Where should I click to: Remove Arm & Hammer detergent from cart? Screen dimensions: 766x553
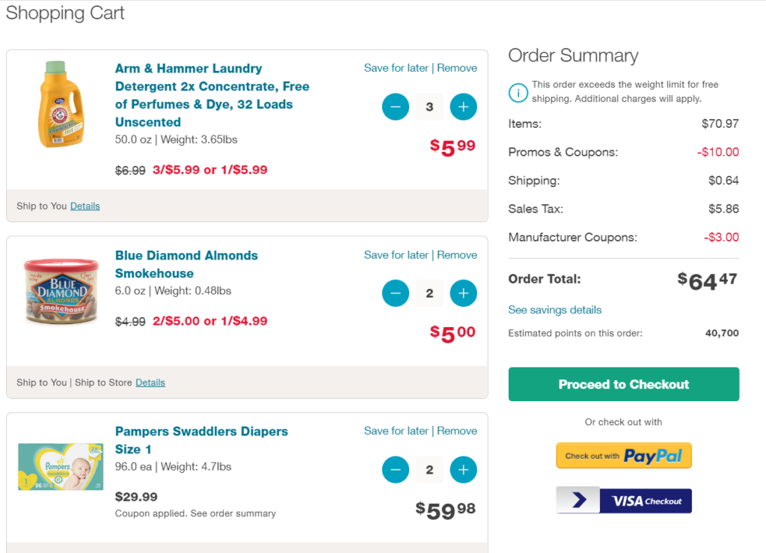coord(457,68)
